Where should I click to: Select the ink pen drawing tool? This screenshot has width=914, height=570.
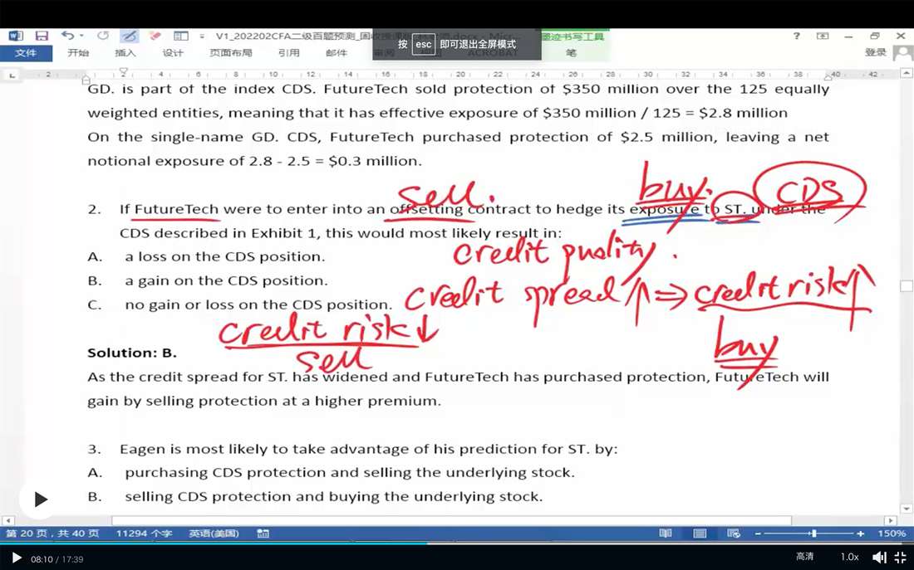point(129,37)
